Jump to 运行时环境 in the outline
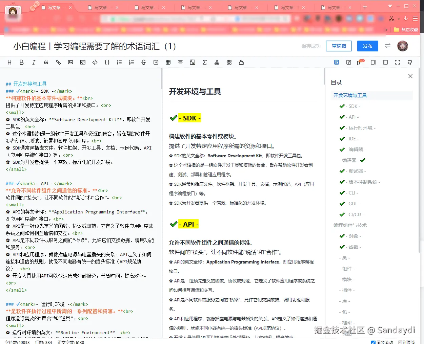 pos(361,128)
